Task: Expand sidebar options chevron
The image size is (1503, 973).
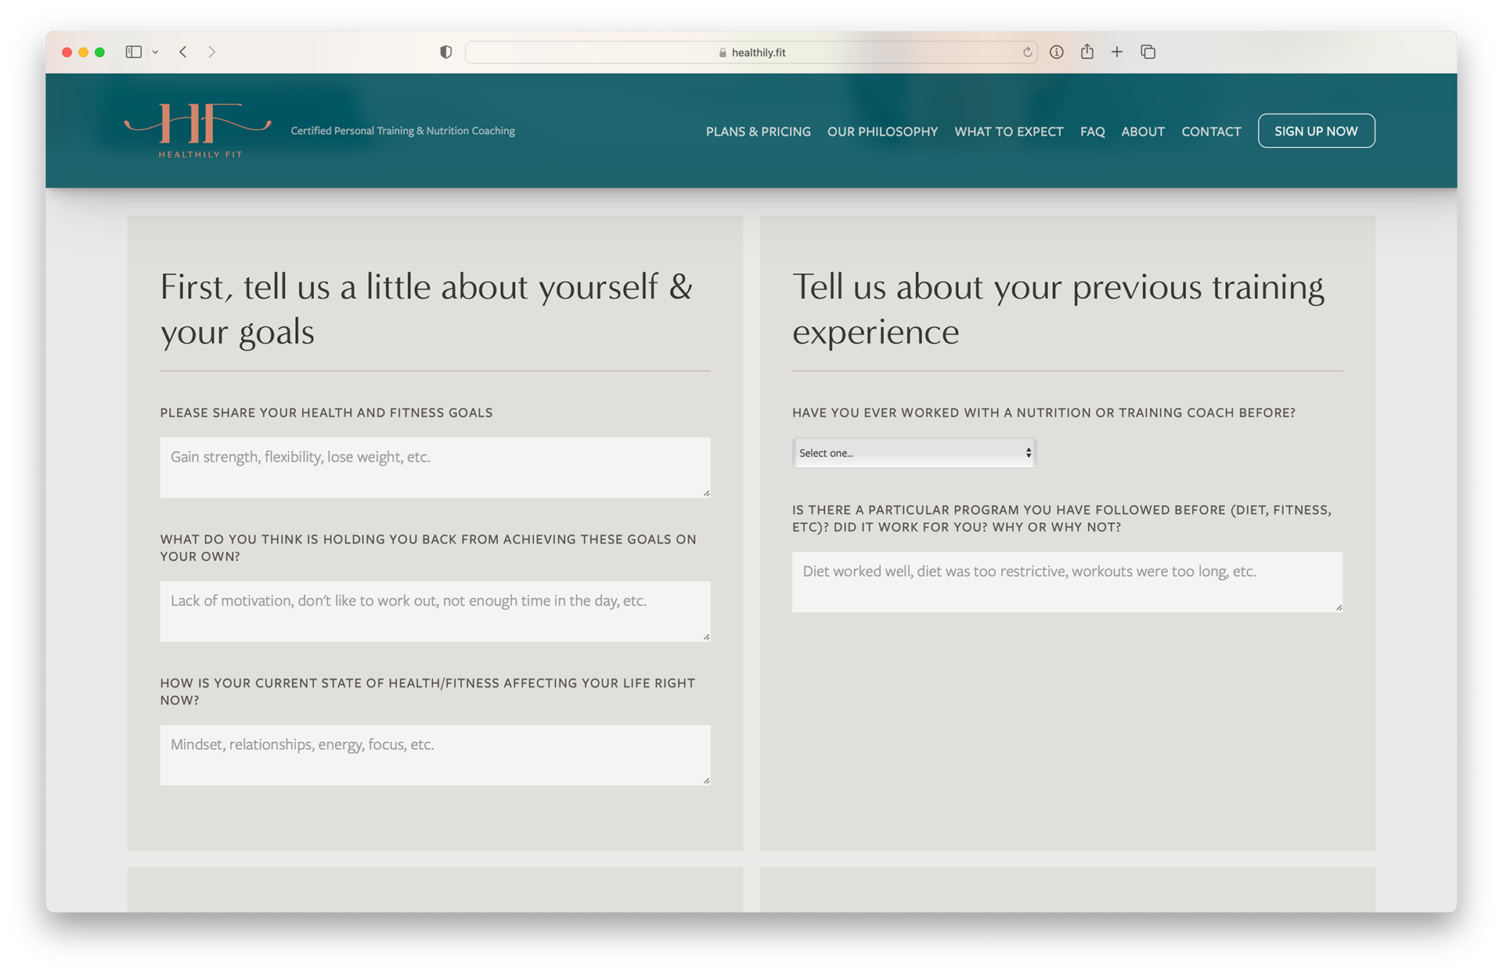Action: click(x=155, y=52)
